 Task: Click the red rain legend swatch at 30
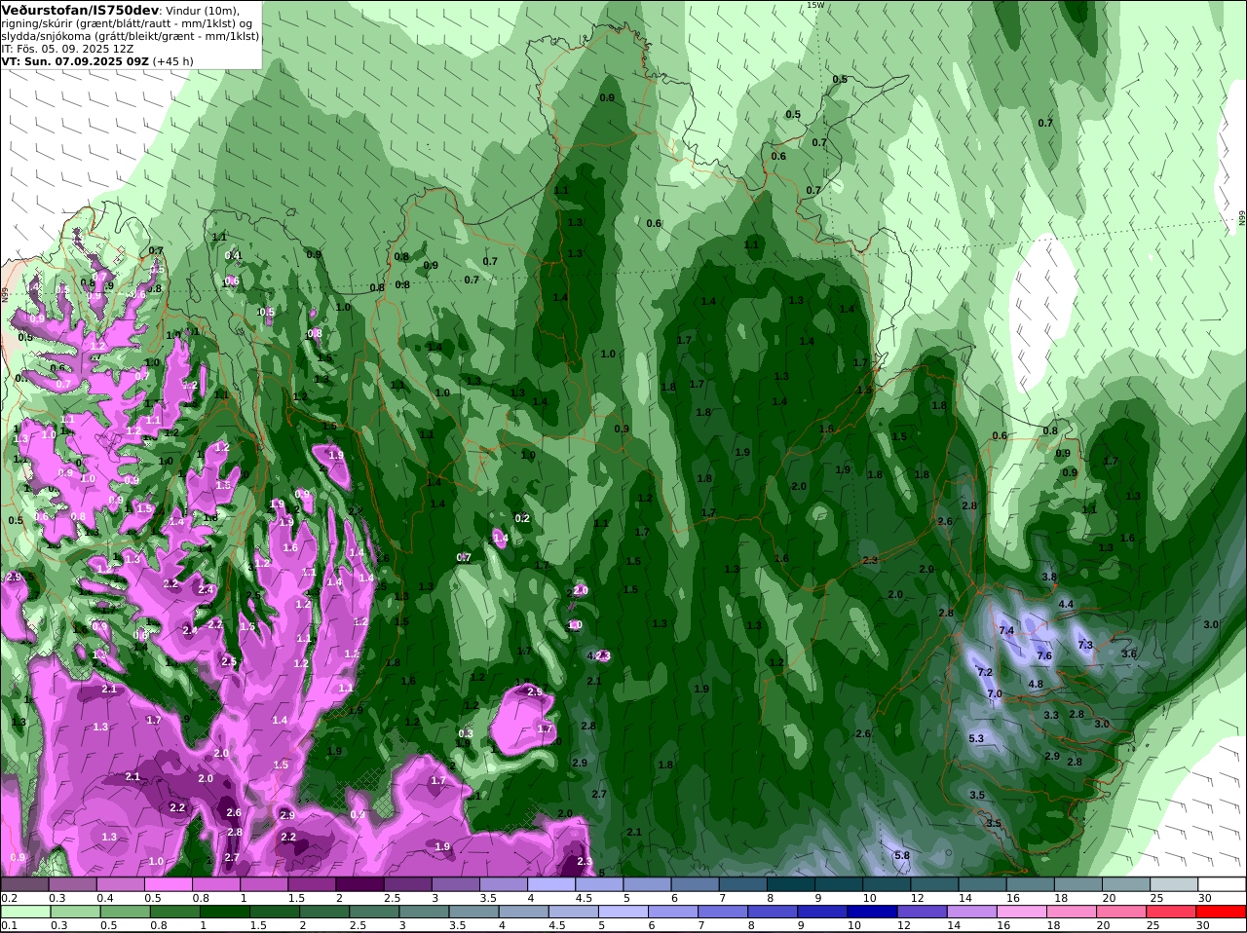coord(1222,912)
